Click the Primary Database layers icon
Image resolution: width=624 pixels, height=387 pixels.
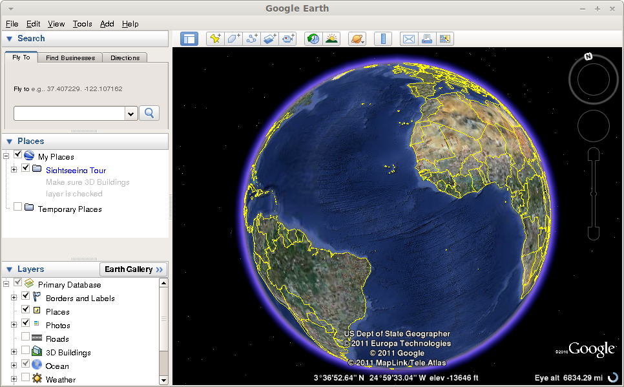29,283
